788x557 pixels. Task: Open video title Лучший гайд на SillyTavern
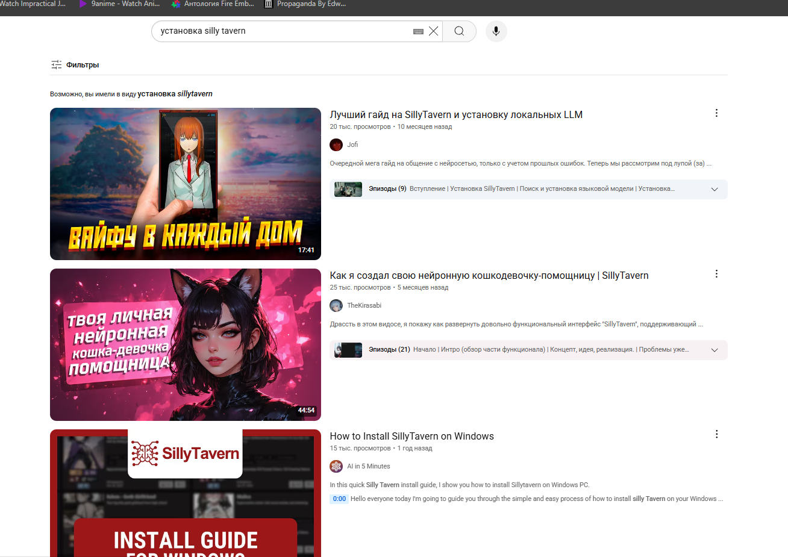[x=456, y=114]
